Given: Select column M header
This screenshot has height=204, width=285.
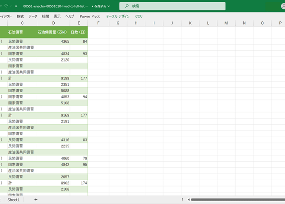Looking at the screenshot, I should tap(226, 23).
